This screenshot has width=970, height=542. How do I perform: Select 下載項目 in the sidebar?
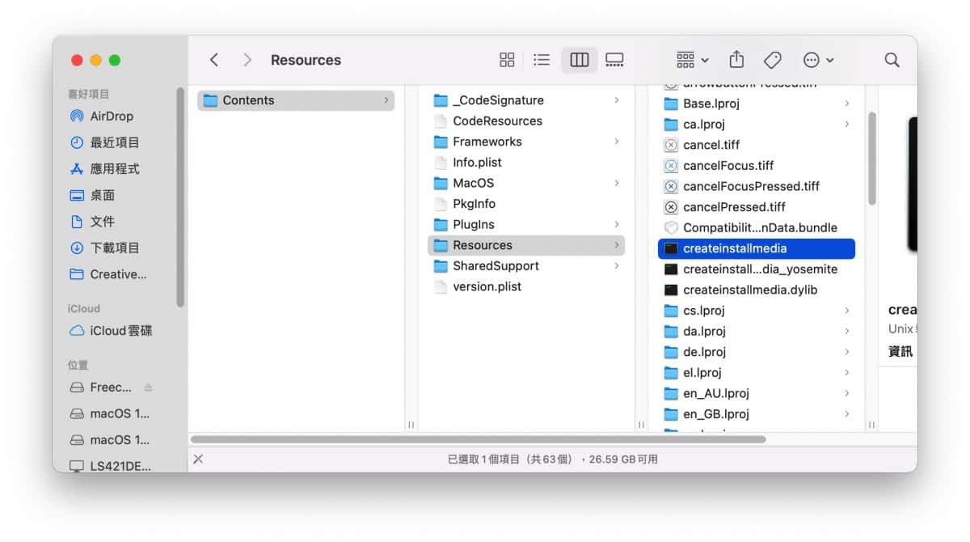click(x=114, y=248)
